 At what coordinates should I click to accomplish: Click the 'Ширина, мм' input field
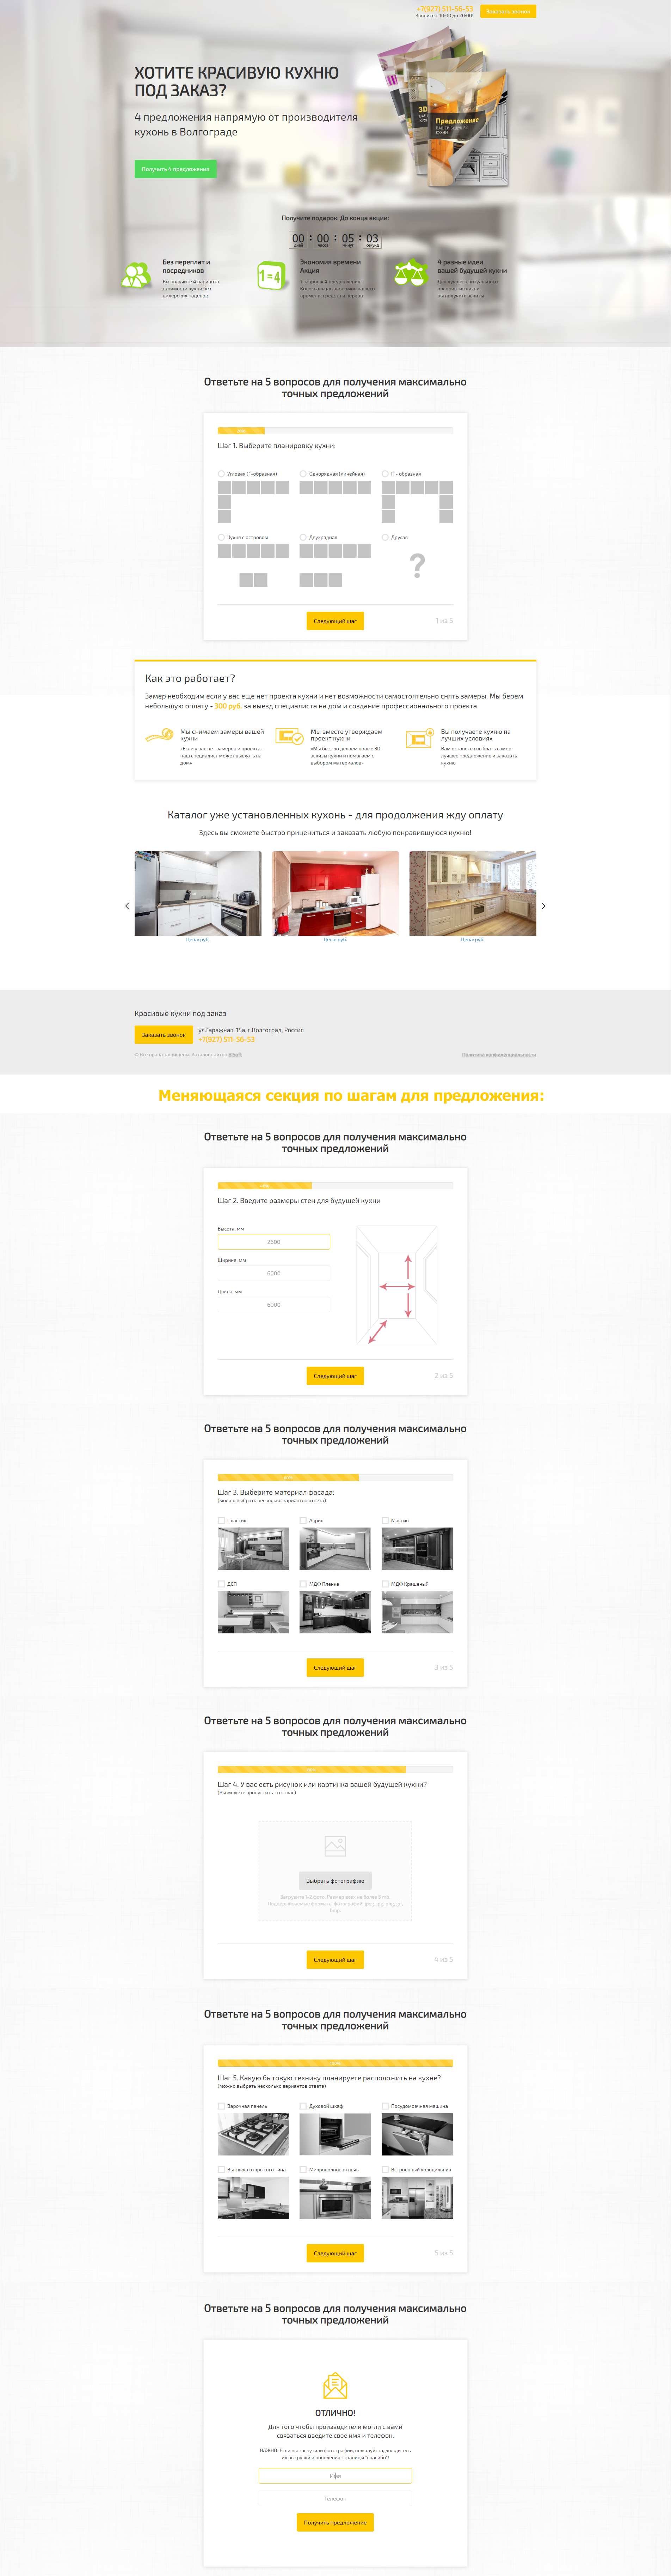(273, 1273)
